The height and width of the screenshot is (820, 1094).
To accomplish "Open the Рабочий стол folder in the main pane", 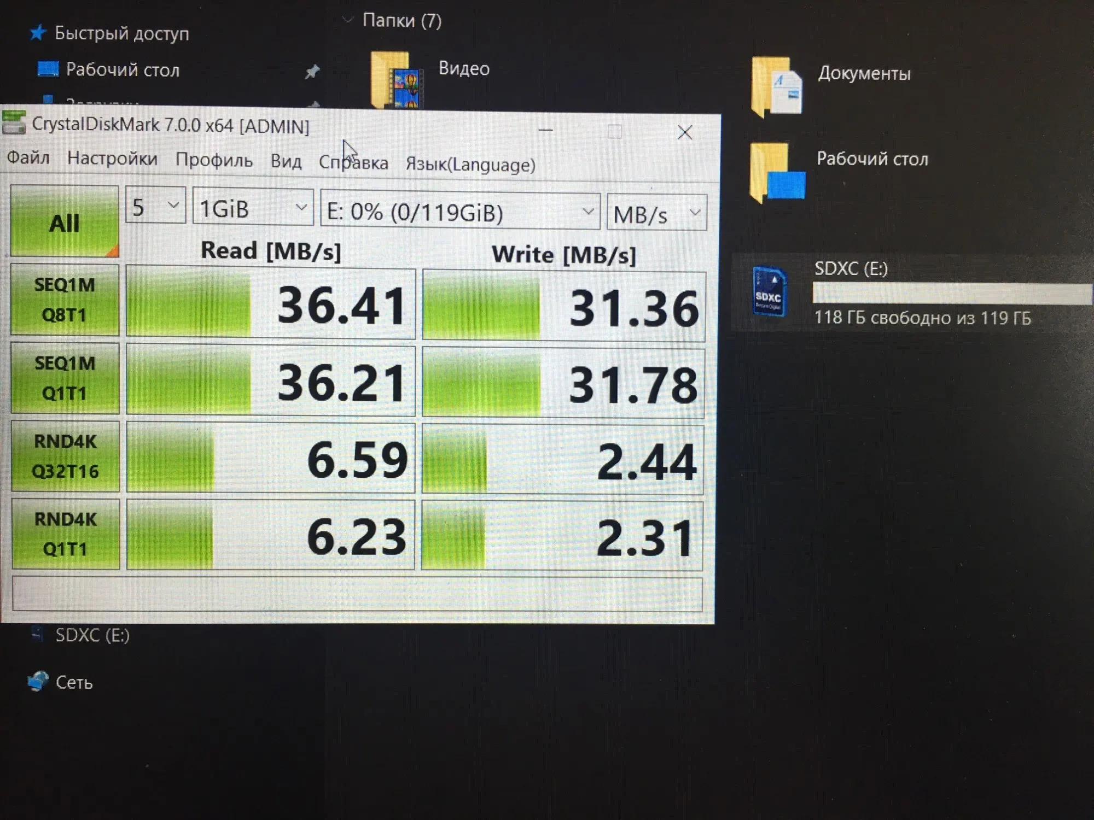I will pos(778,172).
